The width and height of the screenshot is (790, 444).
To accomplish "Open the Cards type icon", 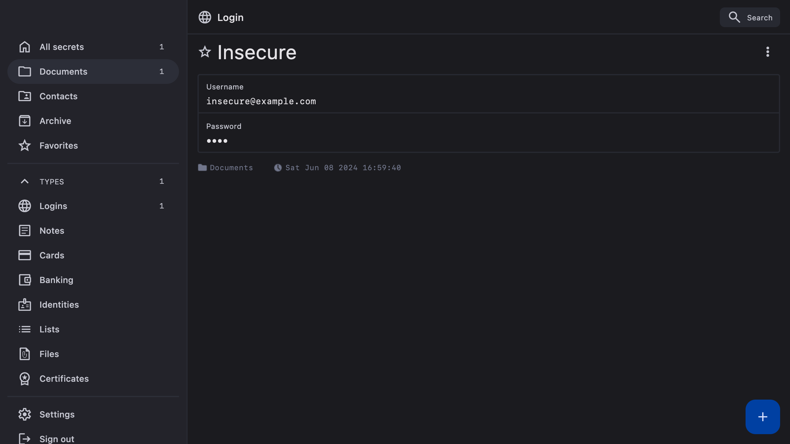I will tap(24, 255).
